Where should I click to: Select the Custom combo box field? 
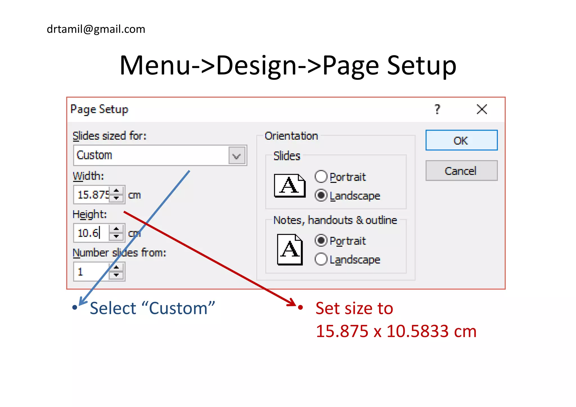pyautogui.click(x=160, y=155)
